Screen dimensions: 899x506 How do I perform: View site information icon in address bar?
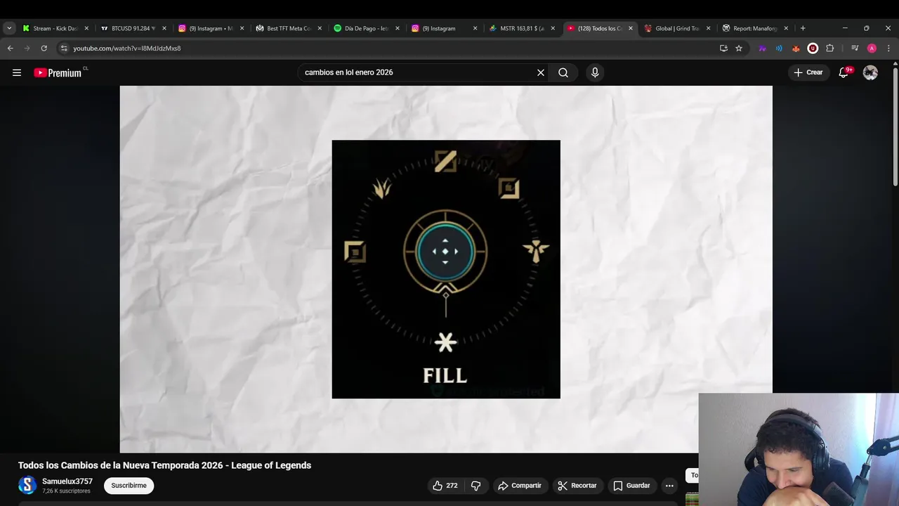click(x=64, y=48)
